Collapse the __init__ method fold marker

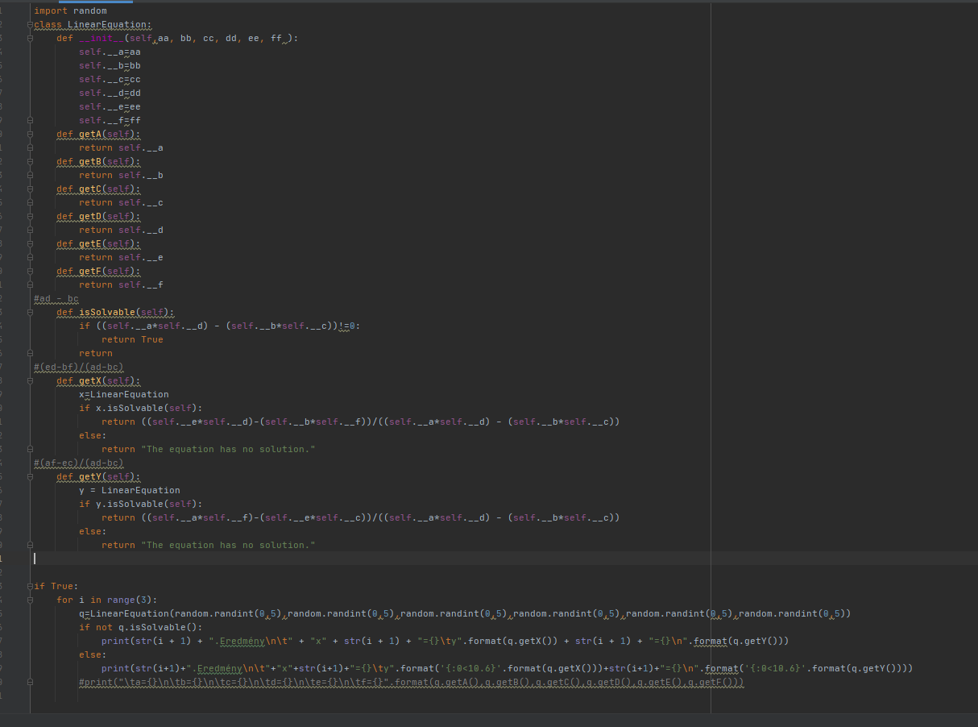[30, 38]
